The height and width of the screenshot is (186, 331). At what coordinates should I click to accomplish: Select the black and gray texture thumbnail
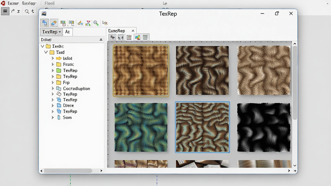coord(264,127)
